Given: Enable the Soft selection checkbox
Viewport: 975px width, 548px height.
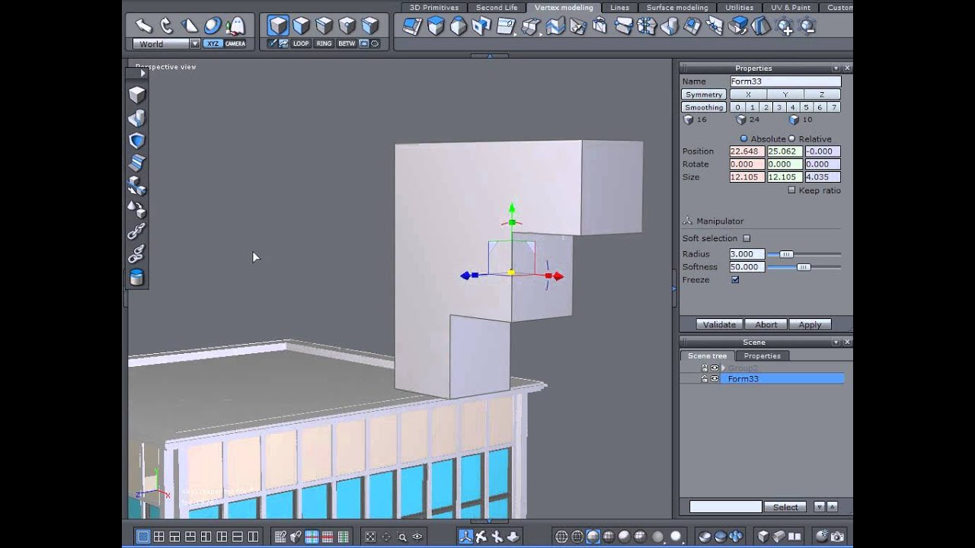Looking at the screenshot, I should click(x=746, y=238).
